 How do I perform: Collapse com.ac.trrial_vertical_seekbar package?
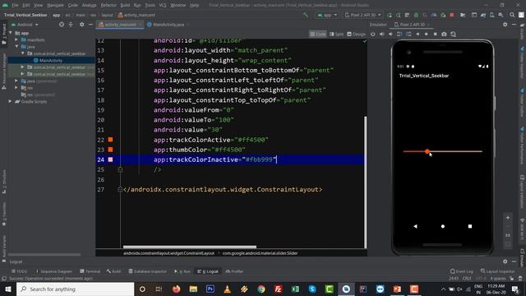23,53
